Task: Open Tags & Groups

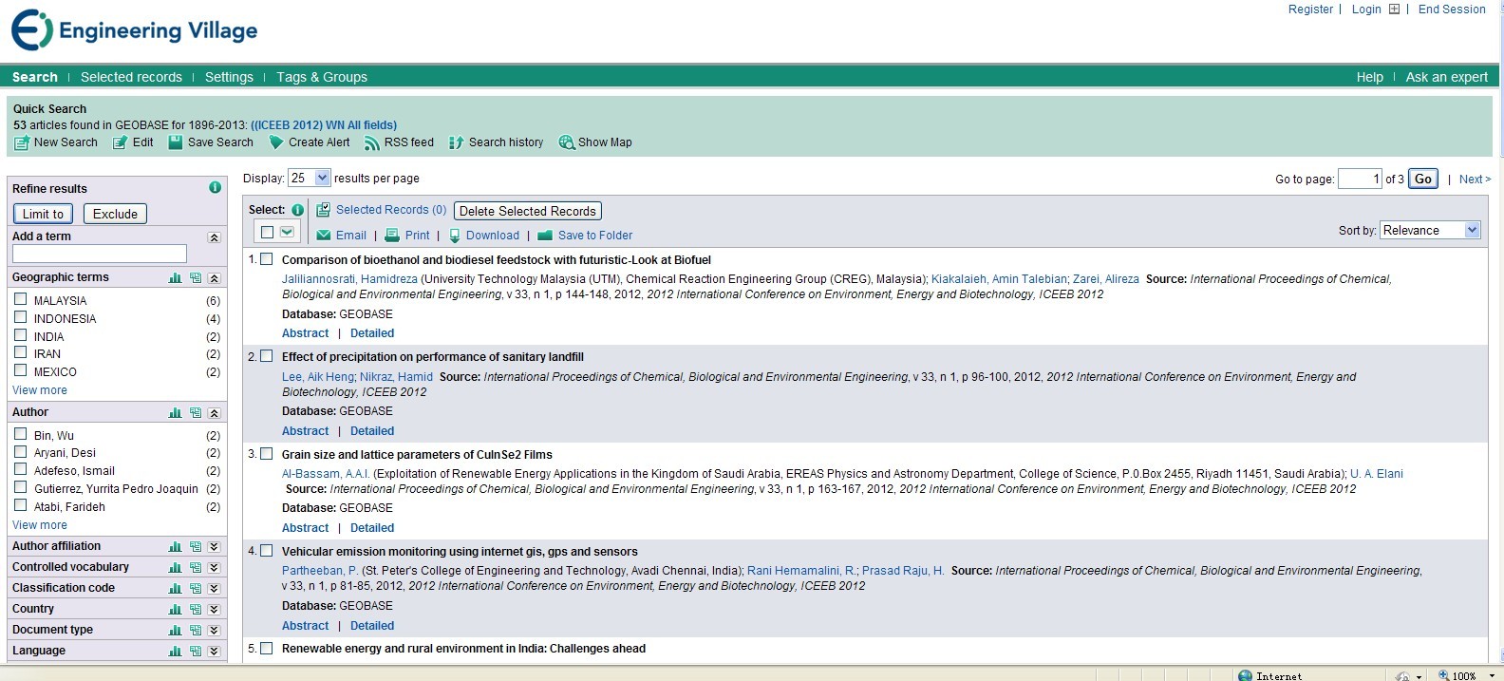Action: coord(322,77)
